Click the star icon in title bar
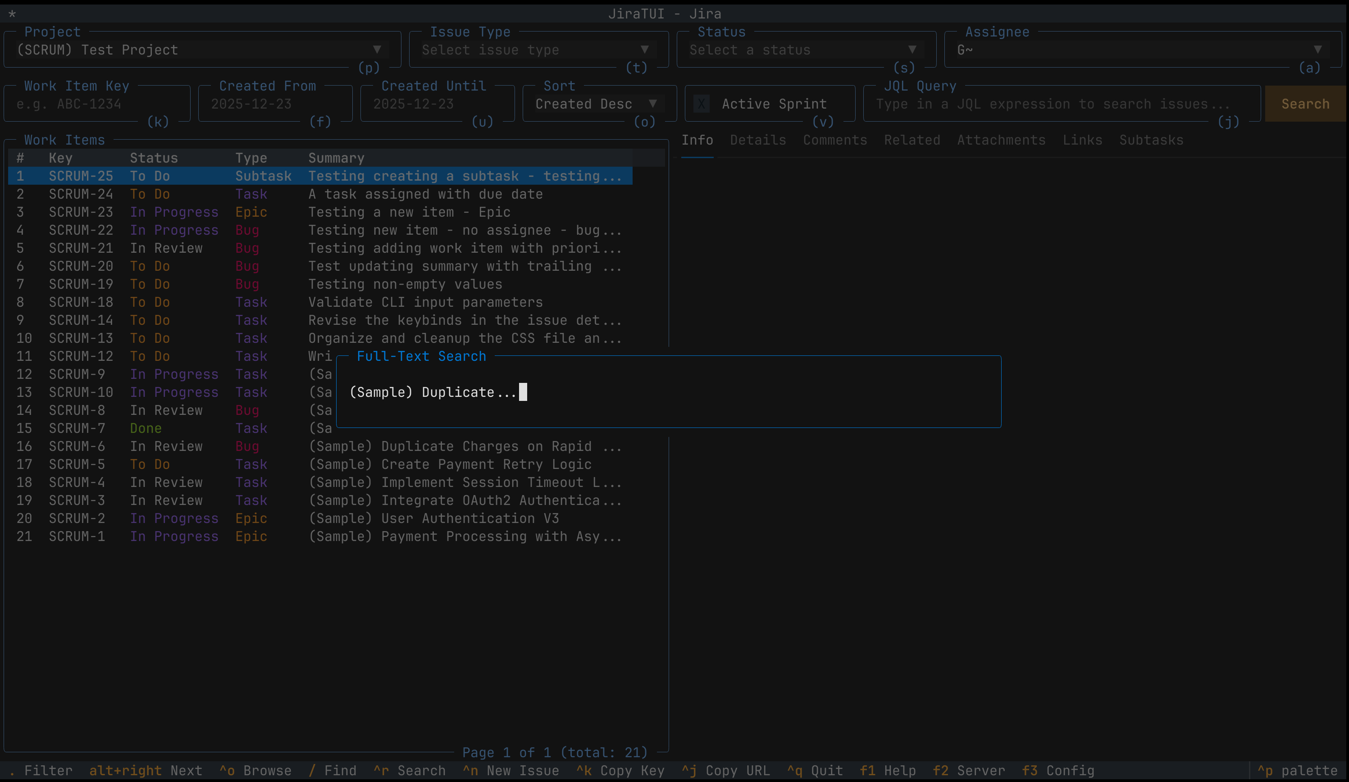This screenshot has width=1349, height=782. (x=12, y=14)
